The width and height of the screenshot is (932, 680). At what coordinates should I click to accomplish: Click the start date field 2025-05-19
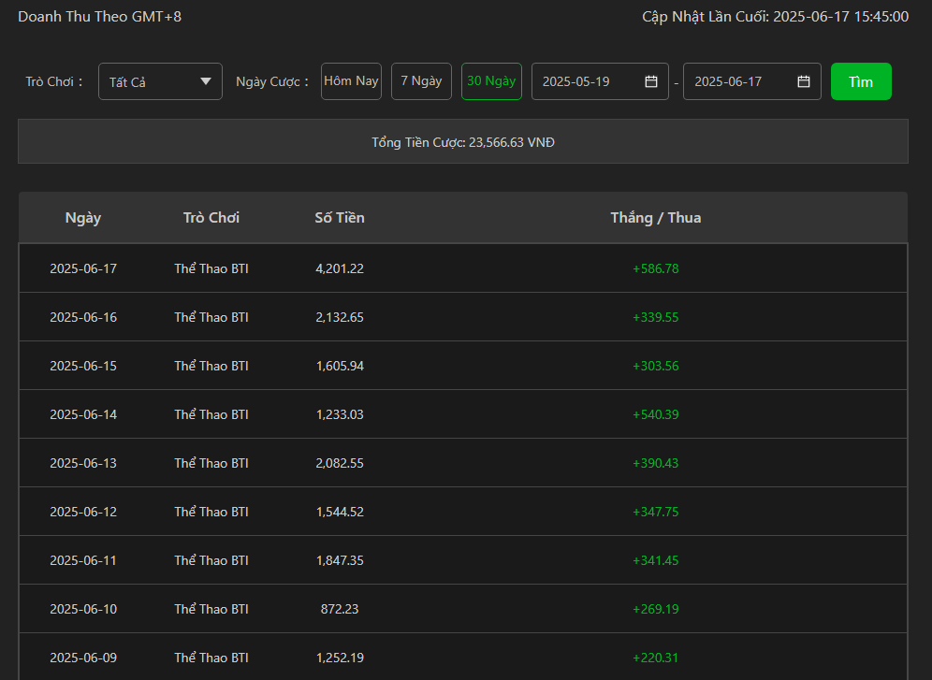600,81
